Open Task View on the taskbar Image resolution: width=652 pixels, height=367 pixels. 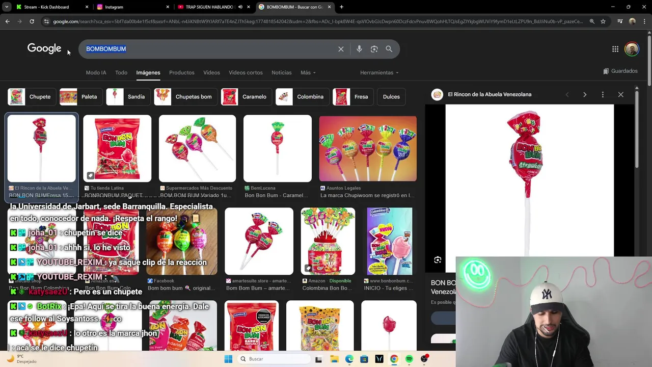318,359
